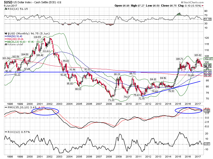
Task: Select the red MA(200) legend line marker
Action: [6, 39]
